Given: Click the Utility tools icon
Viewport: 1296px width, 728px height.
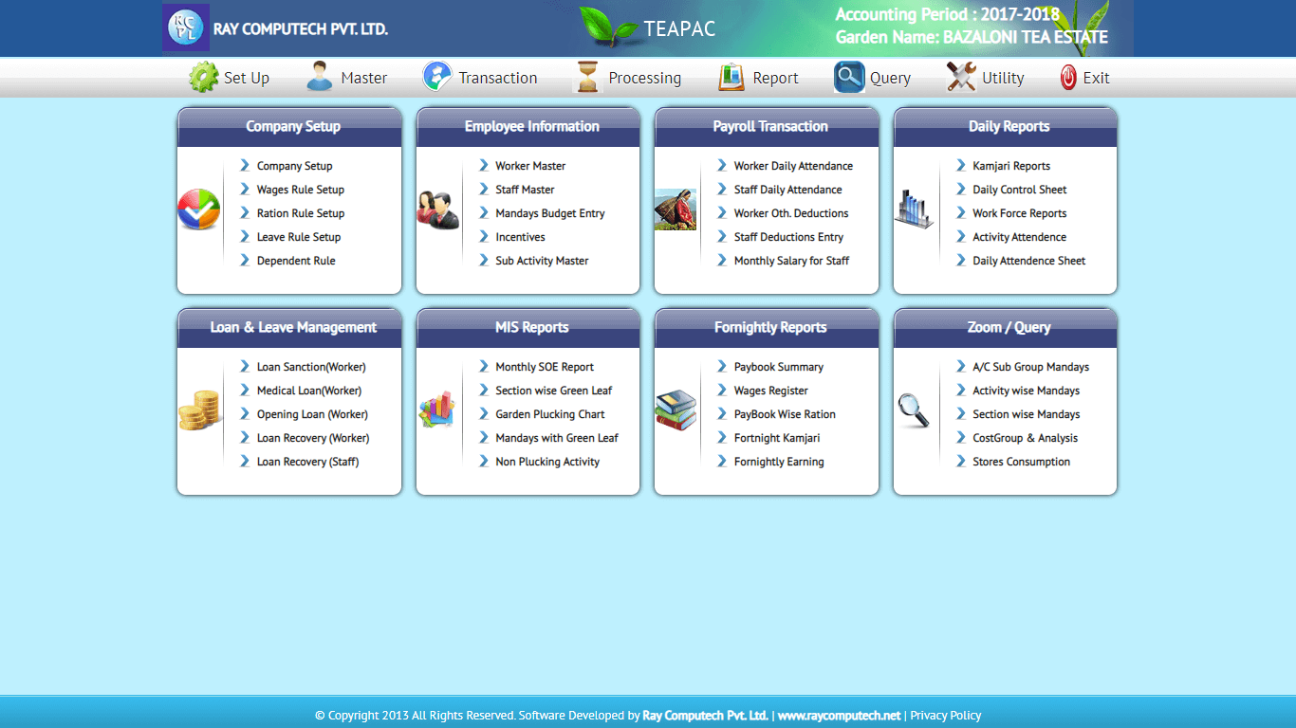Looking at the screenshot, I should pos(961,77).
